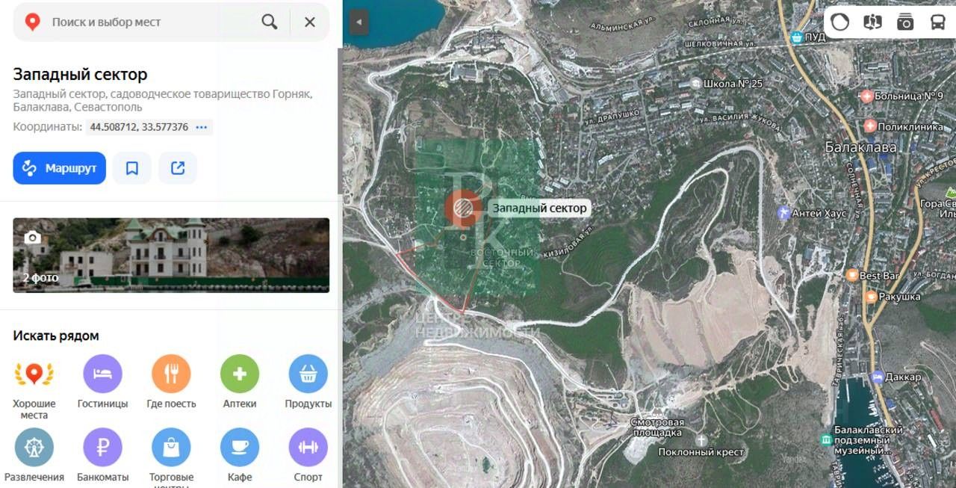Screen dimensions: 956x488
Task: Click the 'Балаклава' town label
Action: click(x=860, y=147)
